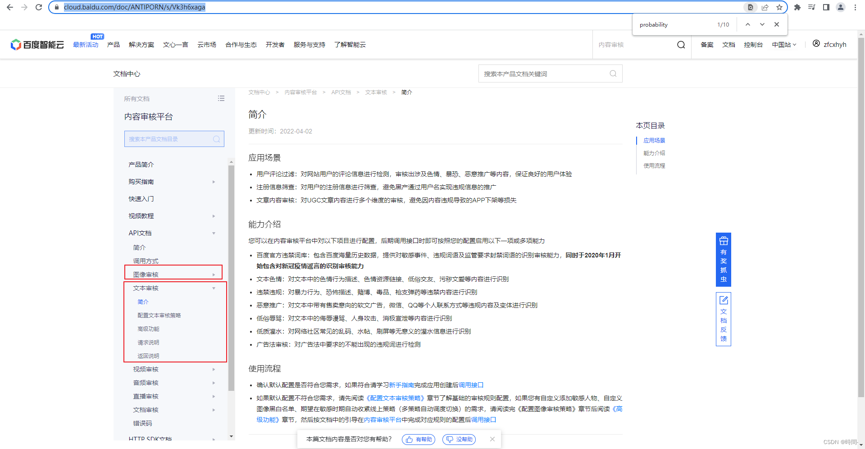The image size is (865, 449).
Task: Jump to 能力介绍 in page contents
Action: click(x=654, y=153)
